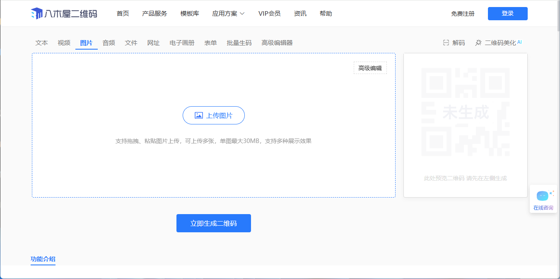This screenshot has width=560, height=279.
Task: Open the 产品服务 menu item
Action: (154, 14)
